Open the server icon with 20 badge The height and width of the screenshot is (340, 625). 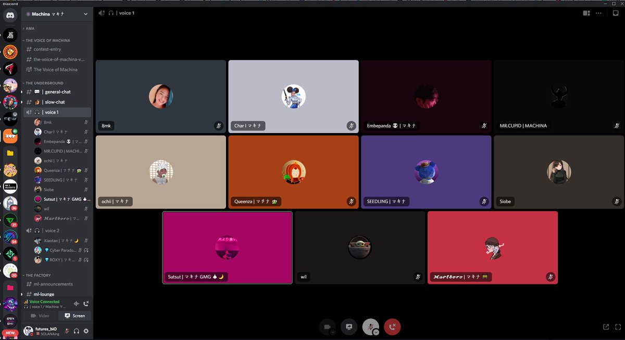tap(10, 270)
